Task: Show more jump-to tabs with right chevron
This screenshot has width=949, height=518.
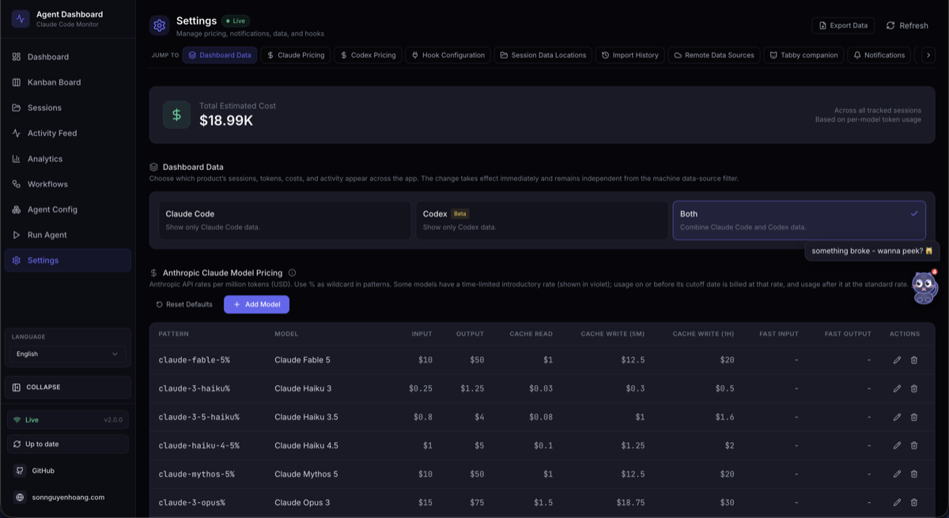Action: click(x=928, y=55)
